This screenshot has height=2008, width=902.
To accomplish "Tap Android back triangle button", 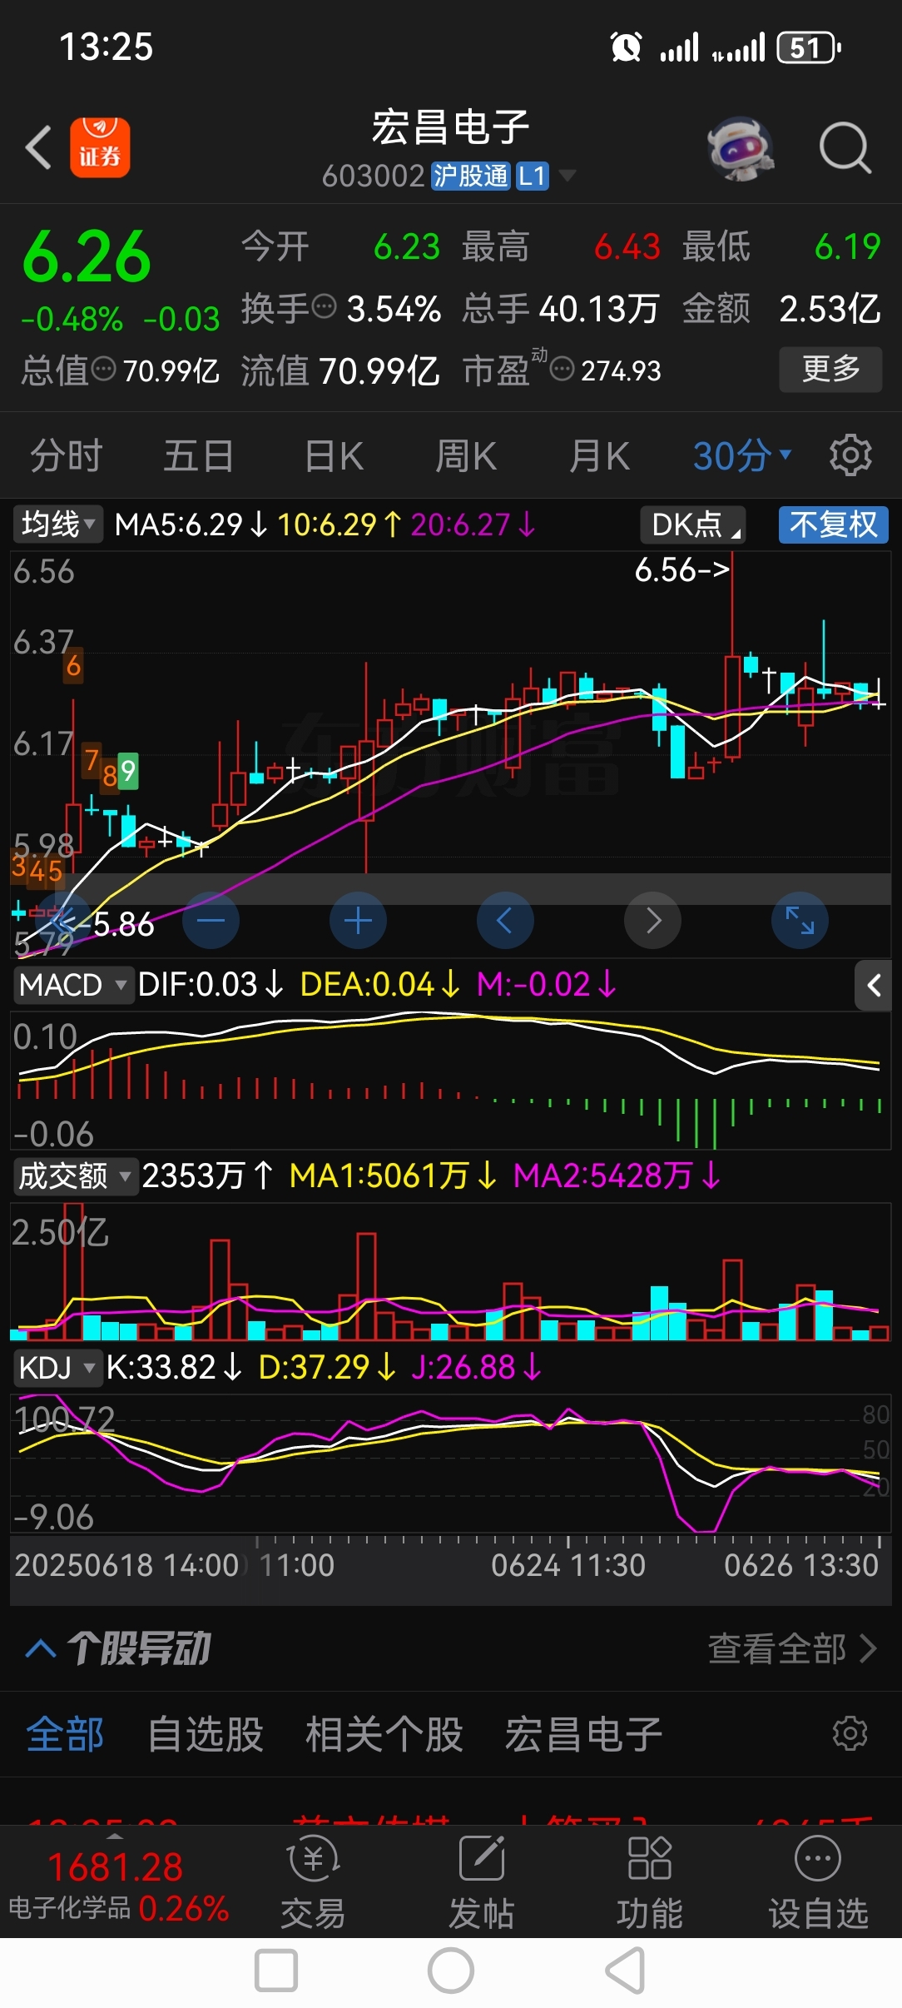I will click(625, 1971).
